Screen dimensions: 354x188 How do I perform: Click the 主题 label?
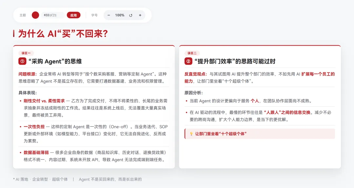tap(23, 15)
